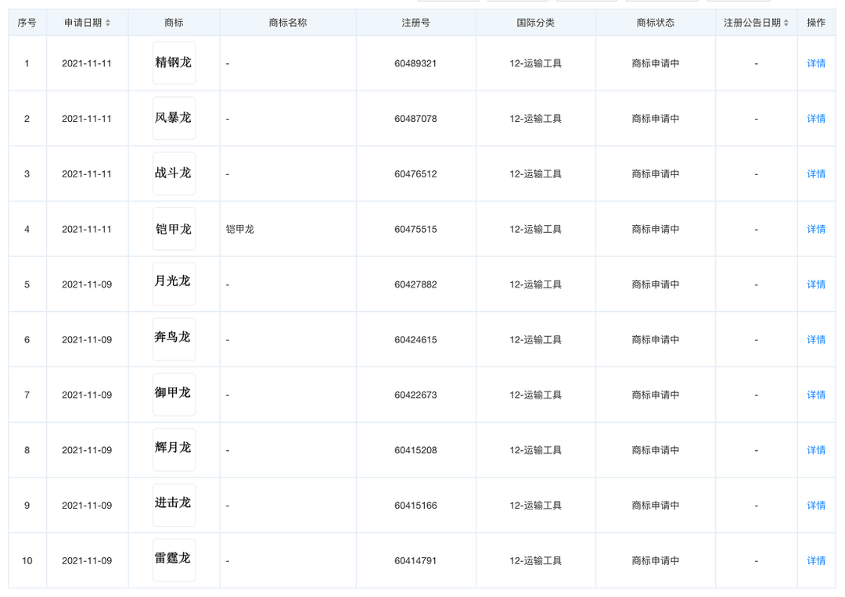Sort by 申请日期 column arrows
The image size is (845, 597).
(x=108, y=23)
